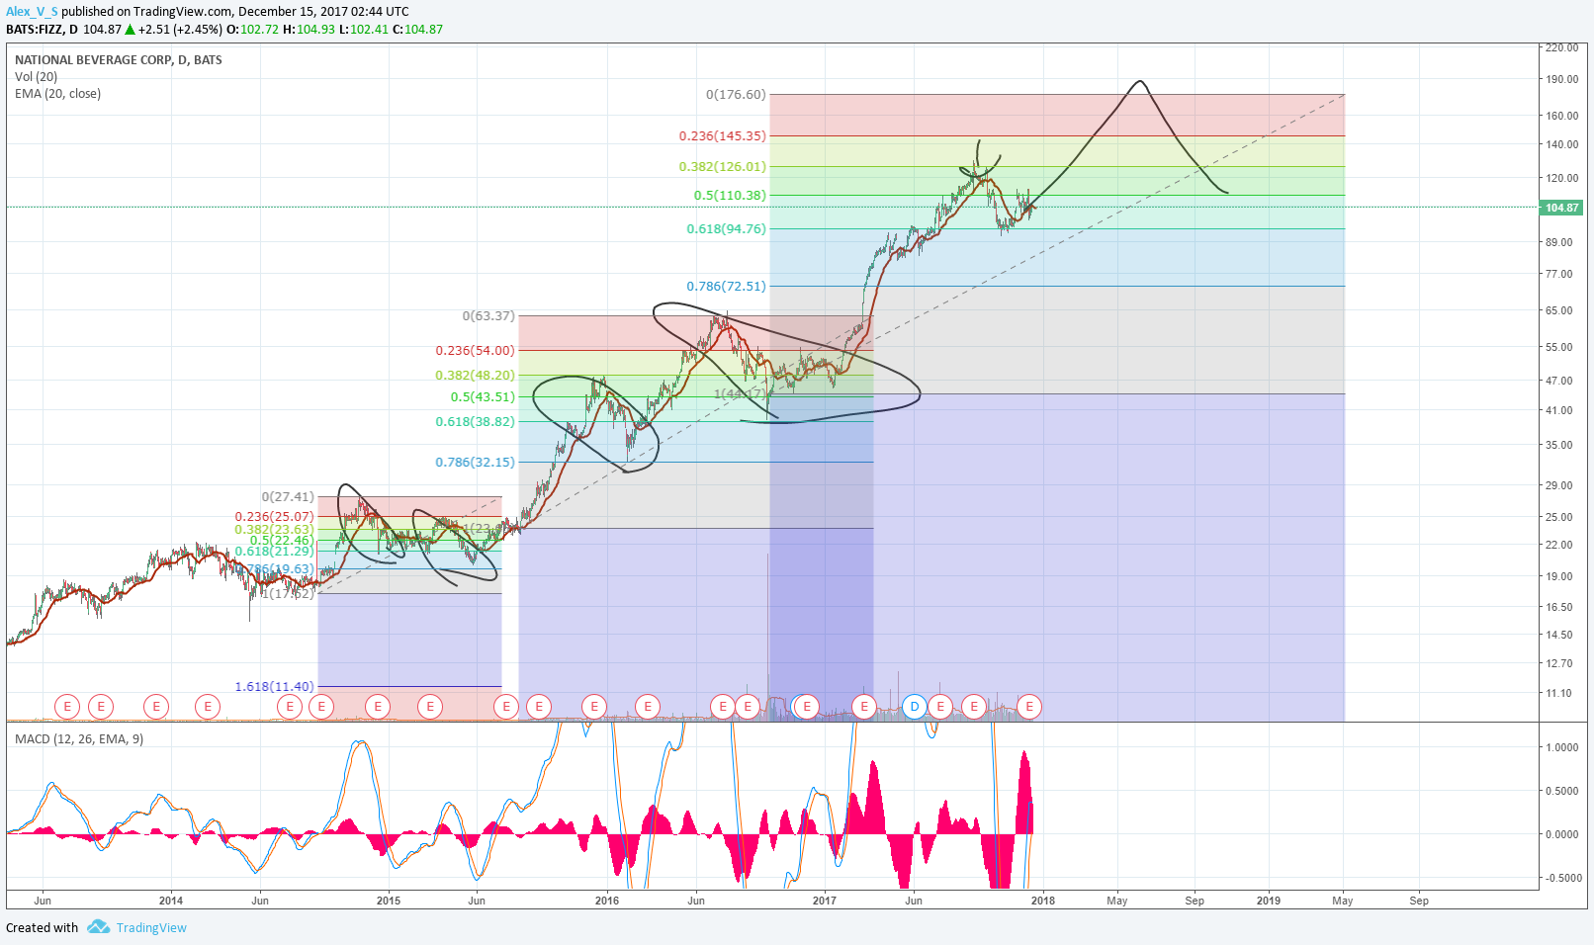Click the O:102.72 open value
Viewport: 1594px width, 945px height.
coord(253,30)
